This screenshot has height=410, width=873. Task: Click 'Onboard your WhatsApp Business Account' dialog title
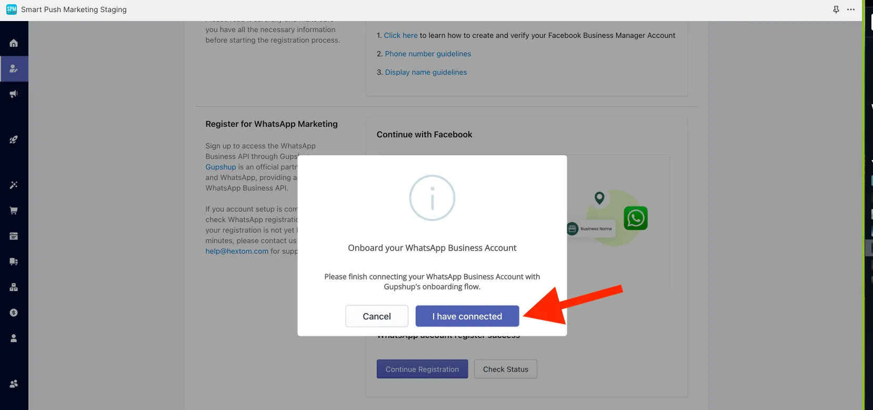click(432, 248)
